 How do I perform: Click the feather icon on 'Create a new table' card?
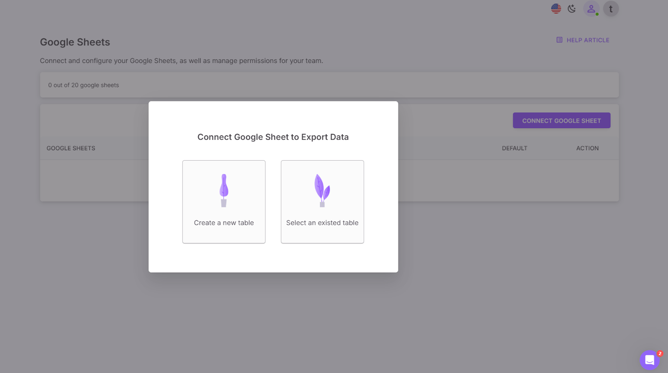pos(224,190)
